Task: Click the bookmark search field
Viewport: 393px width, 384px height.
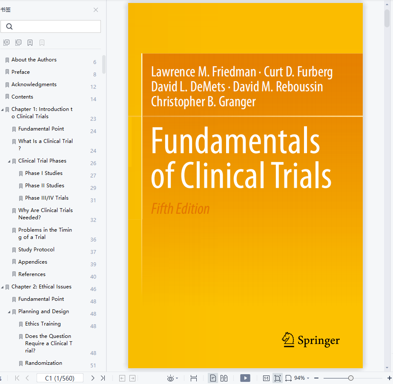Action: 51,26
